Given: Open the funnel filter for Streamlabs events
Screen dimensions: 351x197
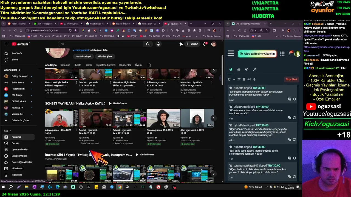Looking at the screenshot, I should click(239, 79).
